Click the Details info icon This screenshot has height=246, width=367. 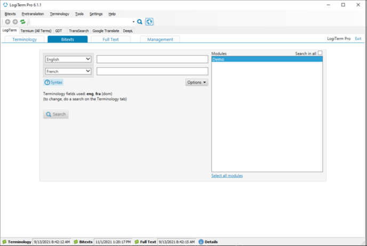tap(201, 242)
